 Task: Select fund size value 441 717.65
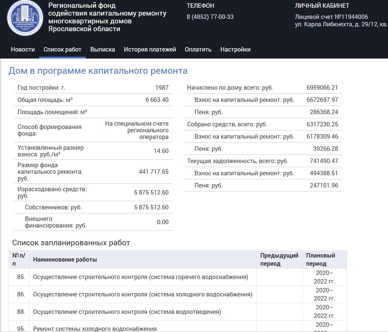(153, 172)
